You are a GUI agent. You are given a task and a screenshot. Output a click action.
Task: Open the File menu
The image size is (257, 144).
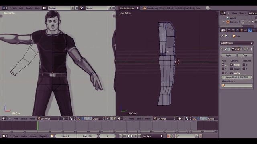15,8
